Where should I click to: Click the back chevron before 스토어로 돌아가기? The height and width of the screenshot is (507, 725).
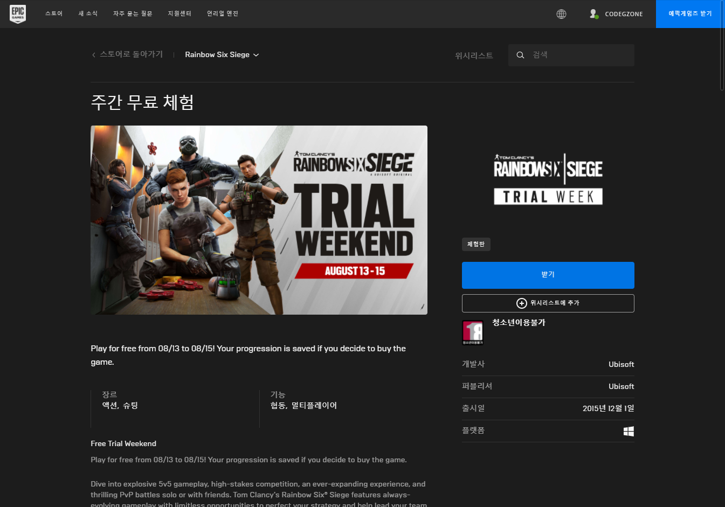pos(94,55)
